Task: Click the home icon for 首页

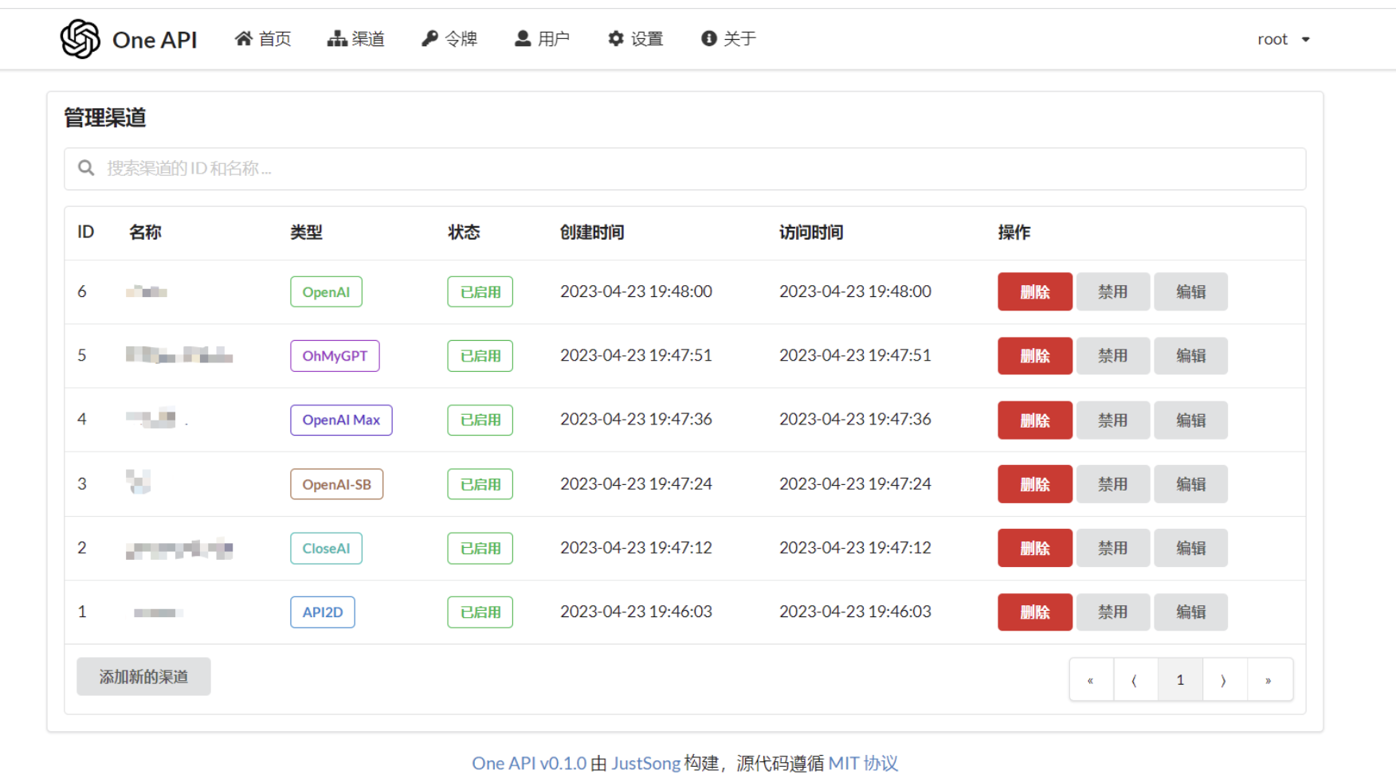Action: (243, 39)
